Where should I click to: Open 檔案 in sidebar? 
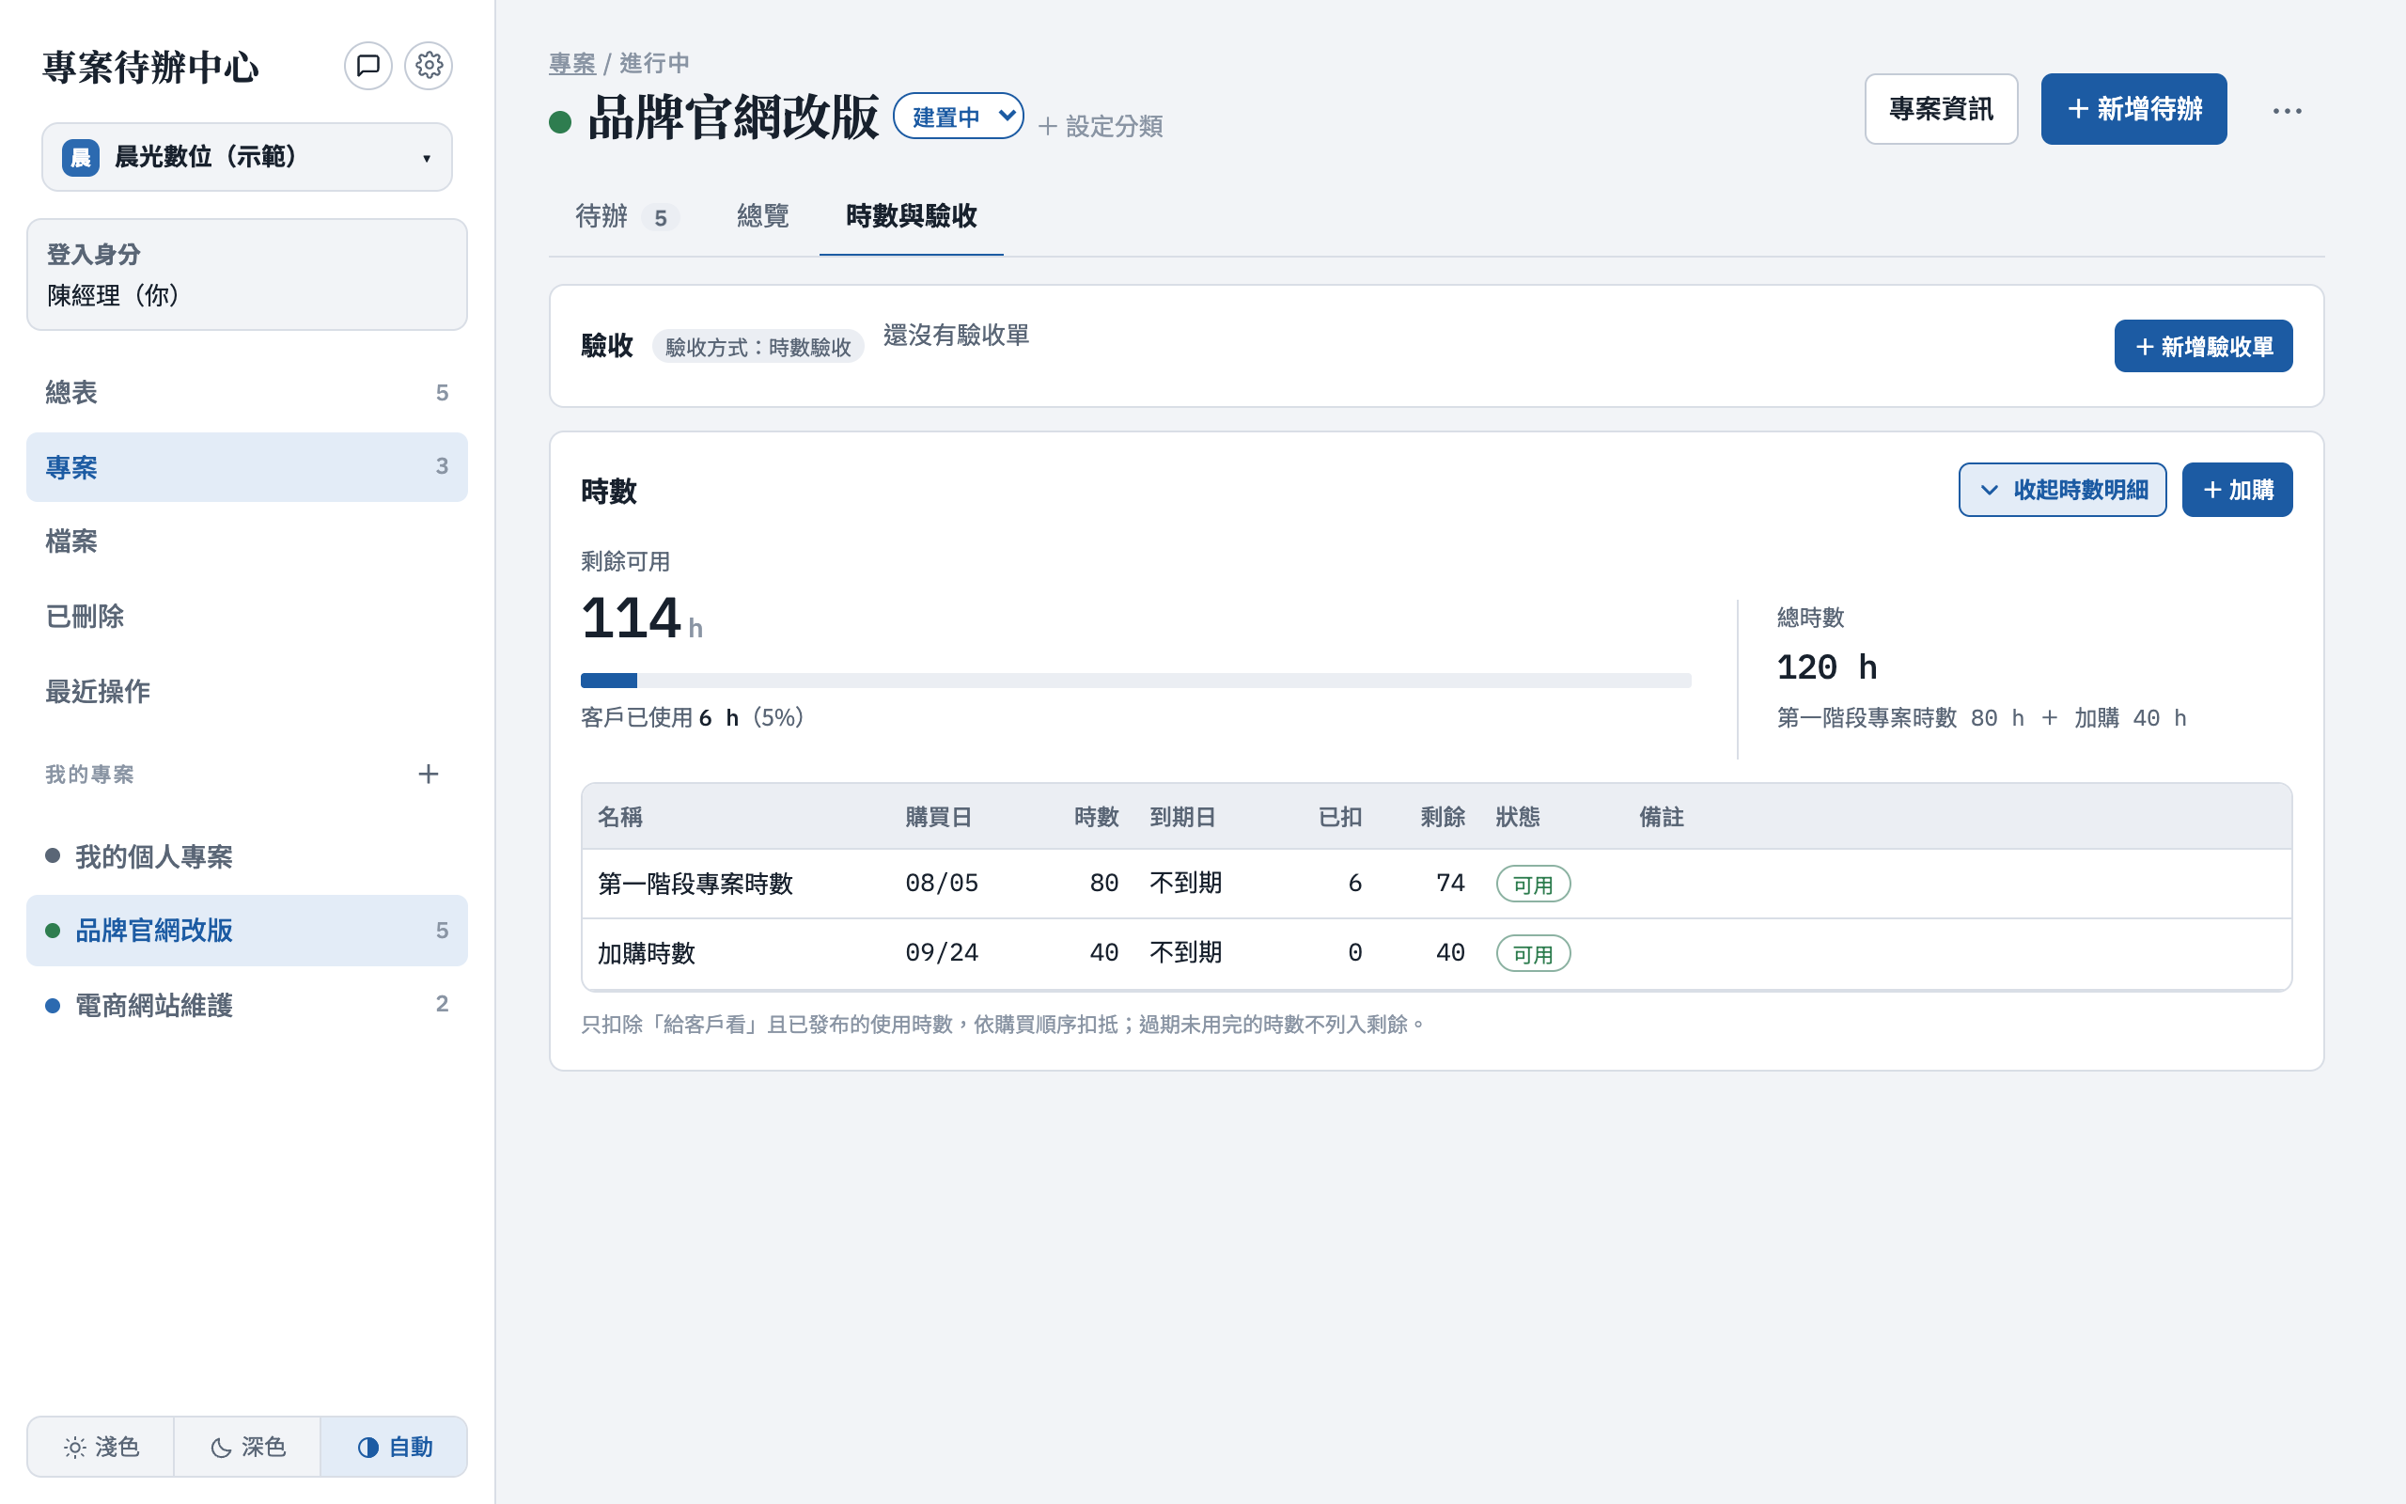coord(246,541)
